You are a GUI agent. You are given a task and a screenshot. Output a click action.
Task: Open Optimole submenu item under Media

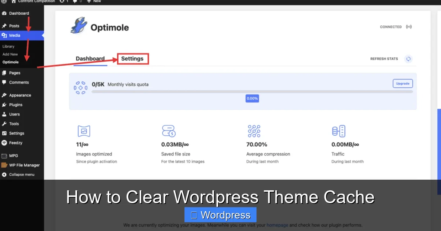click(11, 62)
